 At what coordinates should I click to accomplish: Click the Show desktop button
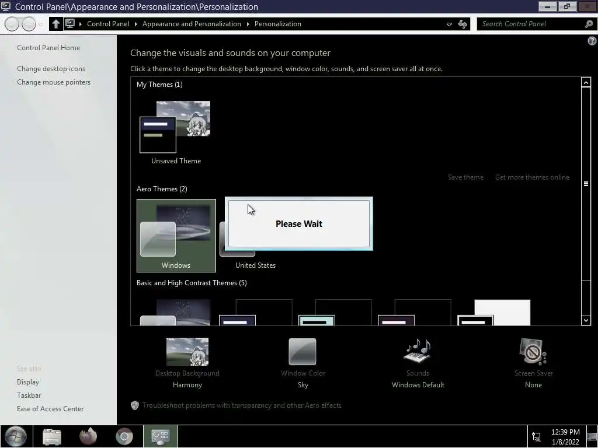point(592,437)
